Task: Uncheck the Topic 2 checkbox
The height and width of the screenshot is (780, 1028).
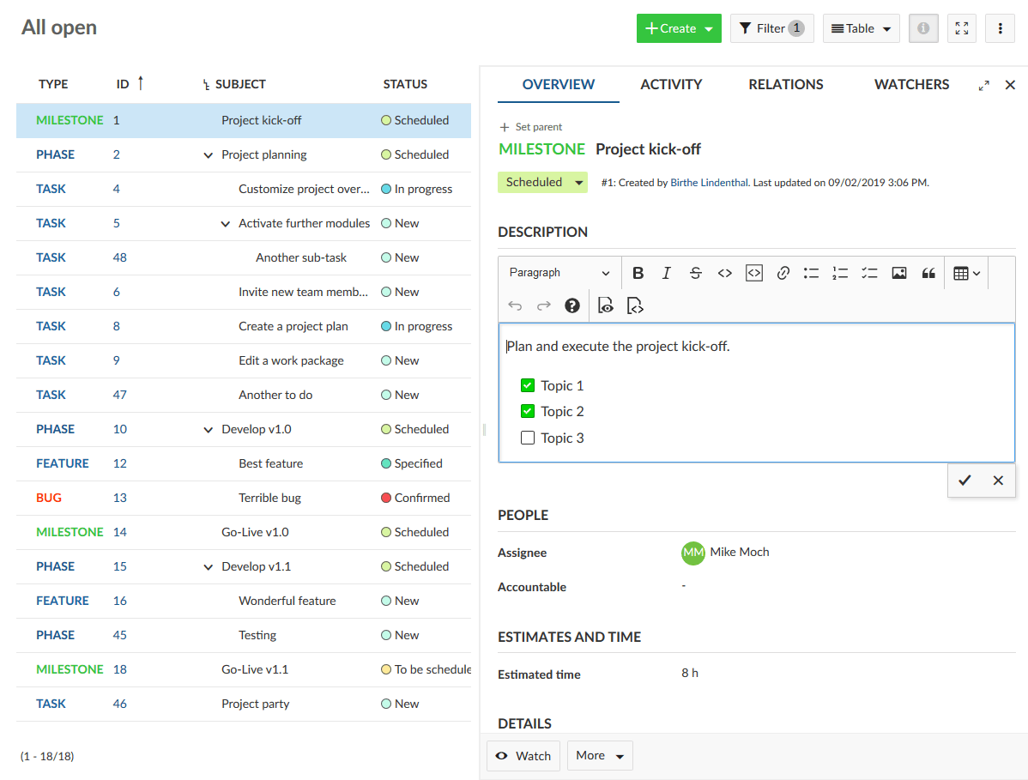Action: tap(528, 411)
